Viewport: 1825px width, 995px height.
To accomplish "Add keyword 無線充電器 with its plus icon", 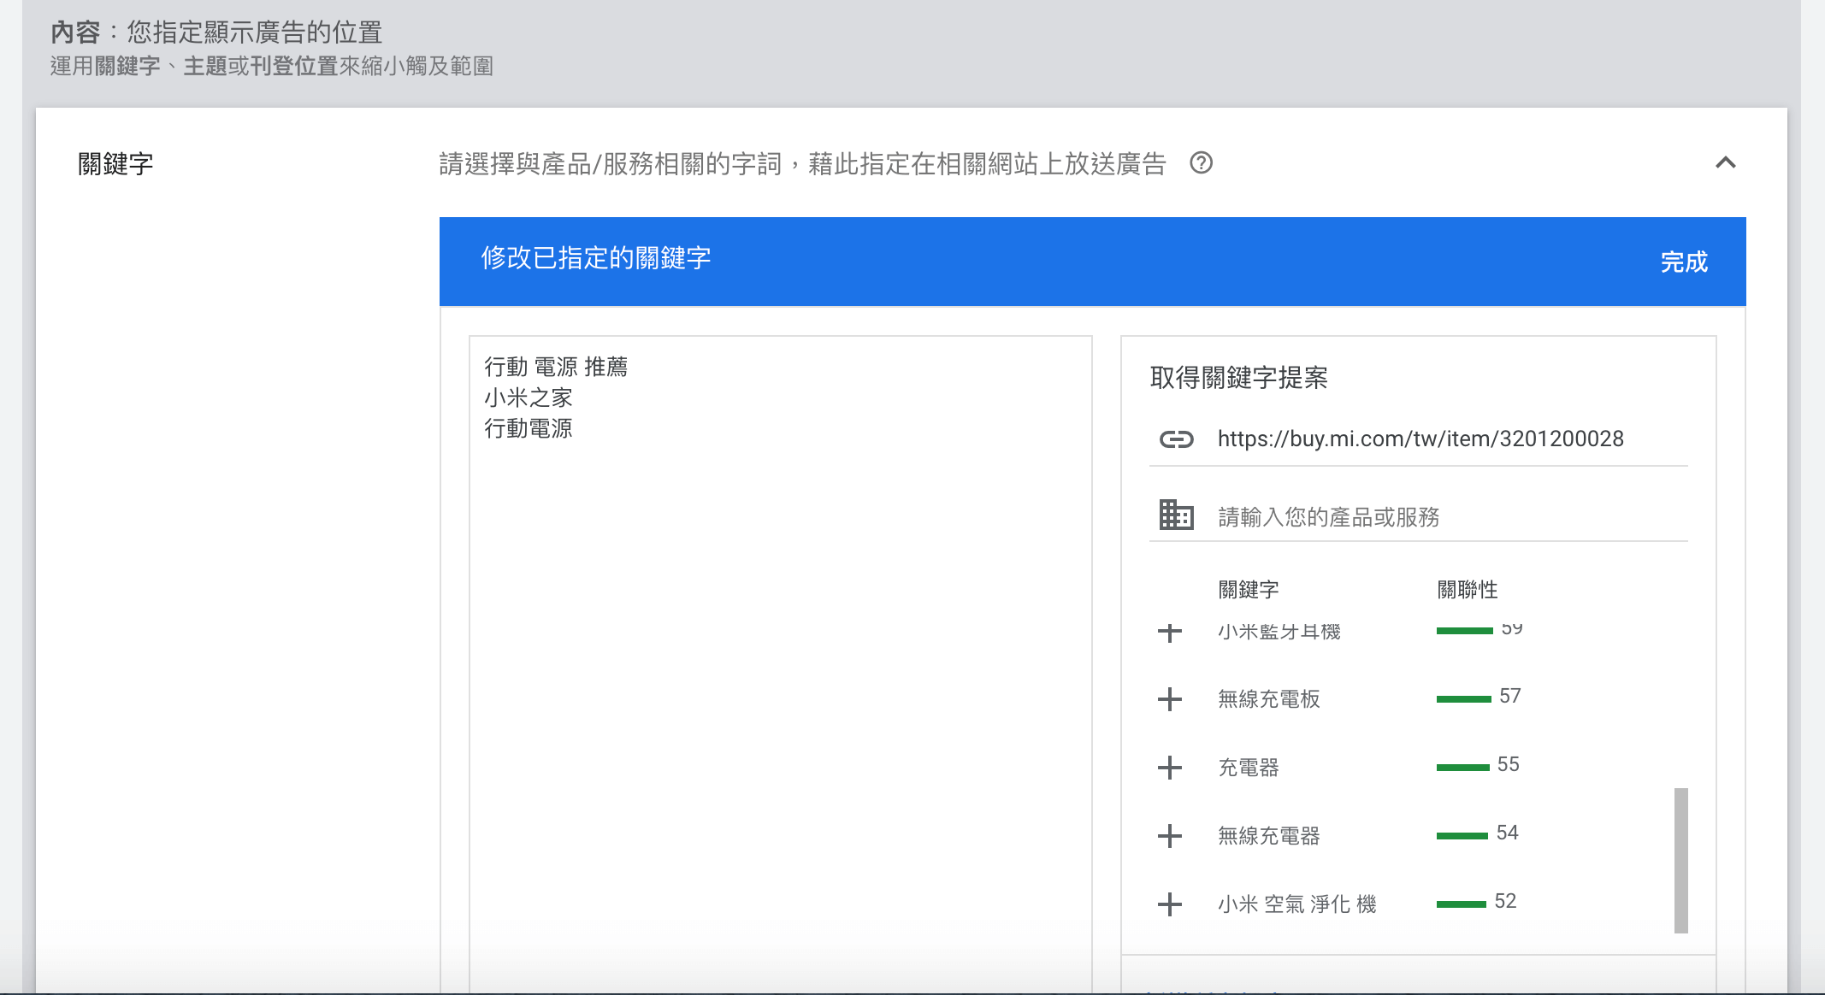I will pyautogui.click(x=1169, y=835).
